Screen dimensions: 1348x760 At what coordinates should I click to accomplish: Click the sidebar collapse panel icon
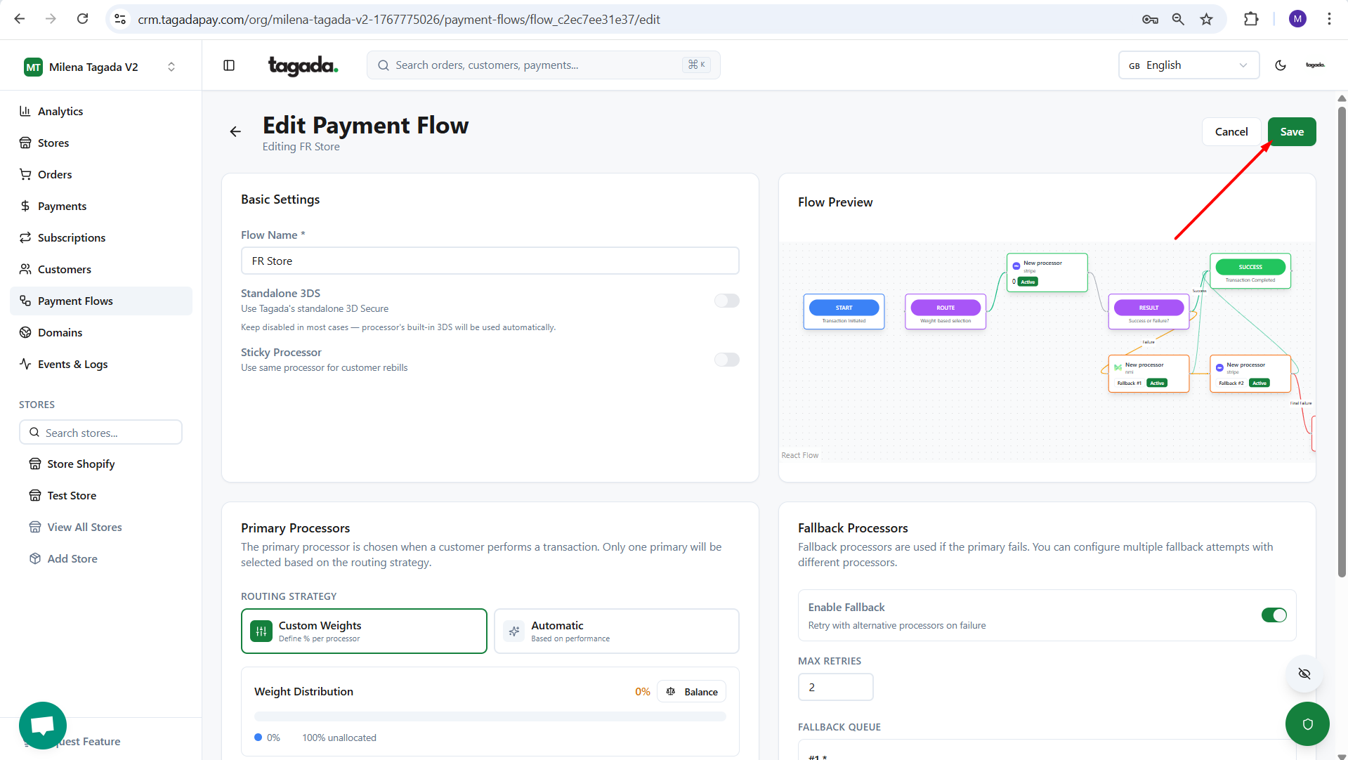tap(229, 65)
